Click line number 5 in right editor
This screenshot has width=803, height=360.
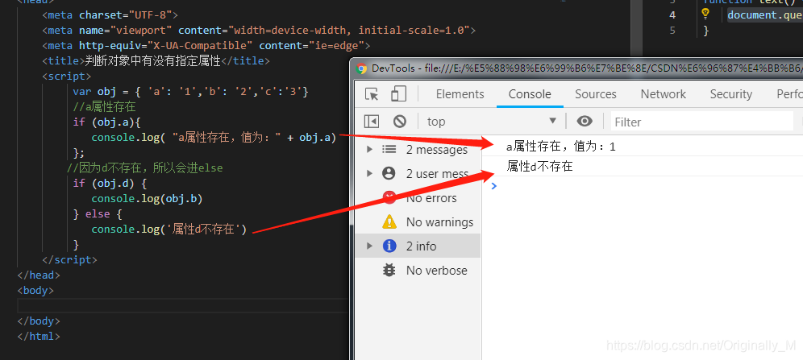[672, 30]
